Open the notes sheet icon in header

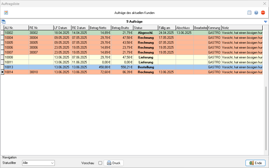pyautogui.click(x=249, y=13)
